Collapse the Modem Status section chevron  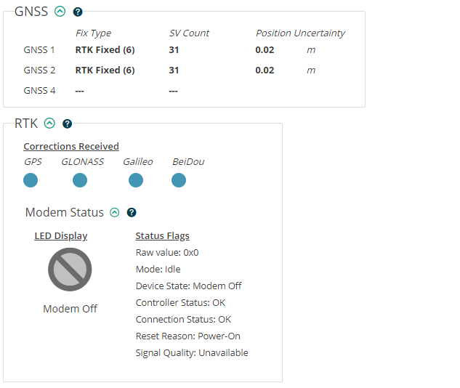(x=114, y=212)
